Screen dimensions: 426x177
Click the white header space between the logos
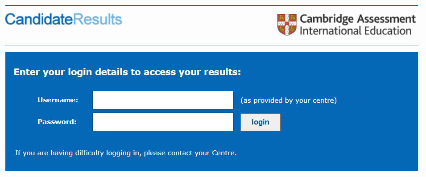(x=200, y=24)
